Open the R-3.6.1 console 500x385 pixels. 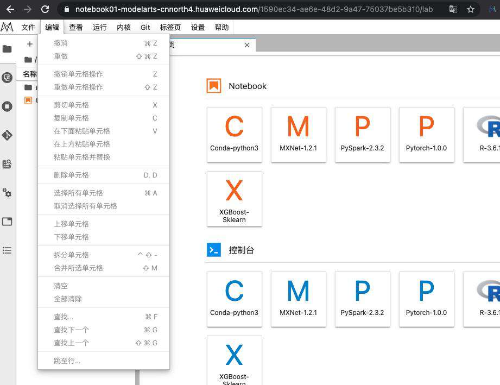(x=482, y=299)
